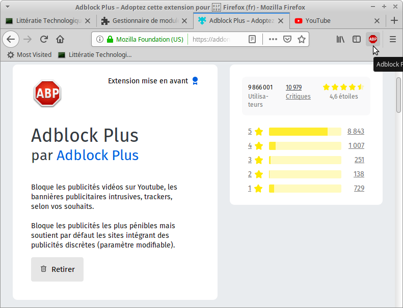Reload the current page

[x=44, y=39]
